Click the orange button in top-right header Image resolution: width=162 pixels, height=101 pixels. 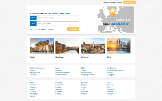[129, 2]
